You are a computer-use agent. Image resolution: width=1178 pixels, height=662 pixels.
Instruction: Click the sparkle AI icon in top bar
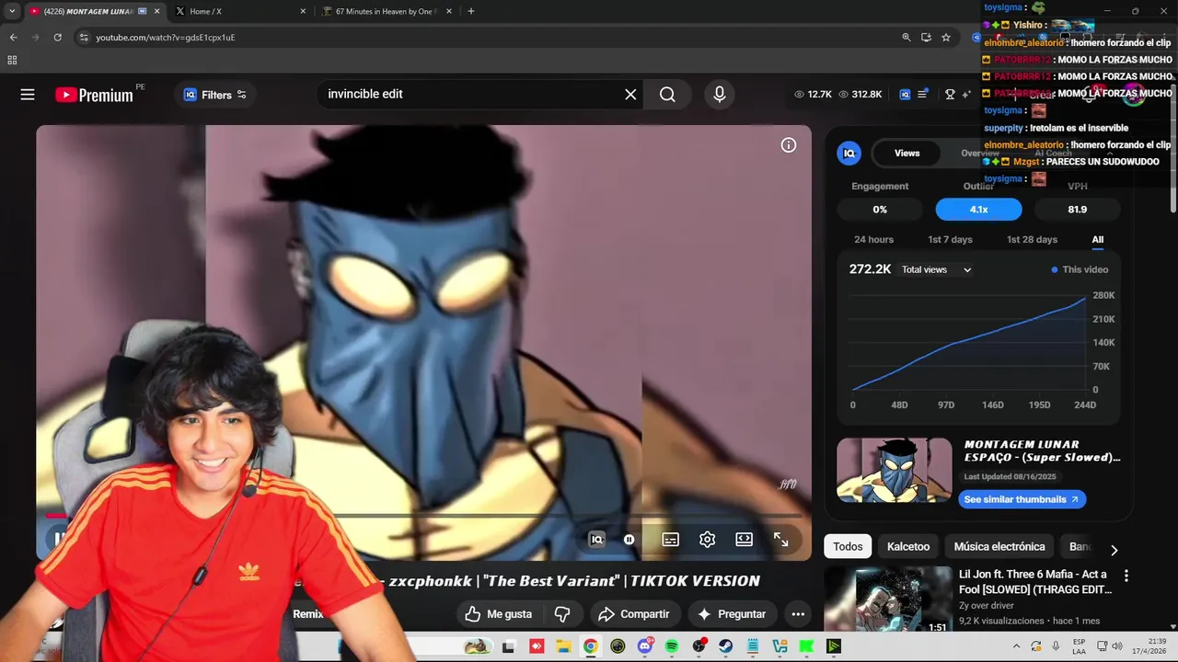click(966, 95)
